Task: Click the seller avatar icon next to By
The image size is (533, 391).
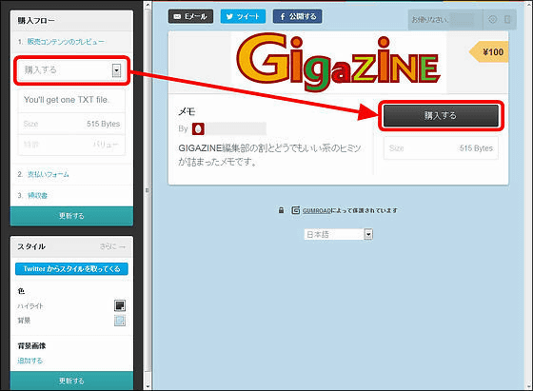Action: tap(198, 129)
